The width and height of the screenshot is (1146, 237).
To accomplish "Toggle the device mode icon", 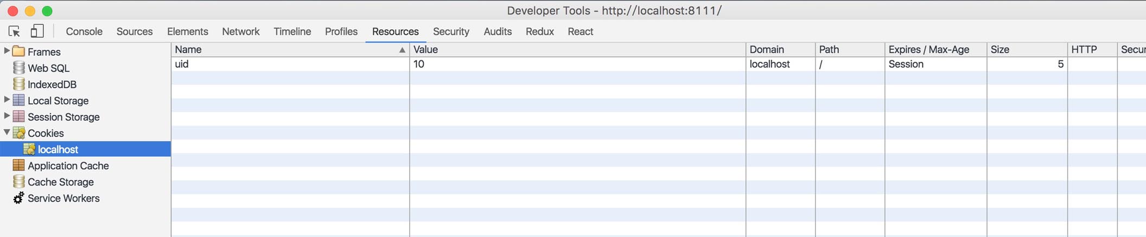I will [37, 31].
